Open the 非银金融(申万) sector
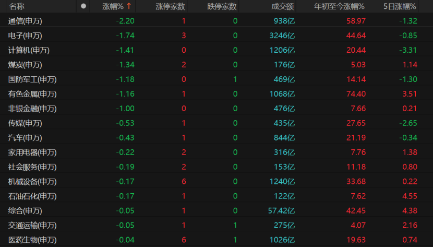 pos(32,109)
